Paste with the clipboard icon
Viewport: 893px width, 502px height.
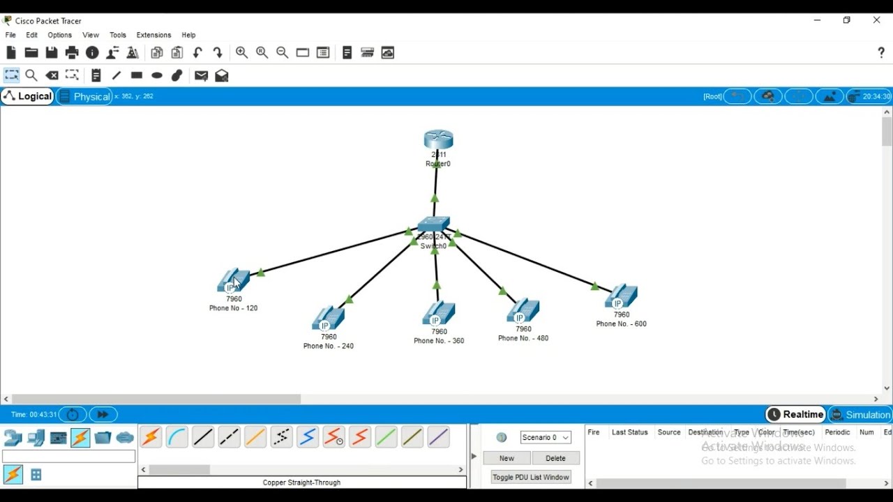pos(177,53)
